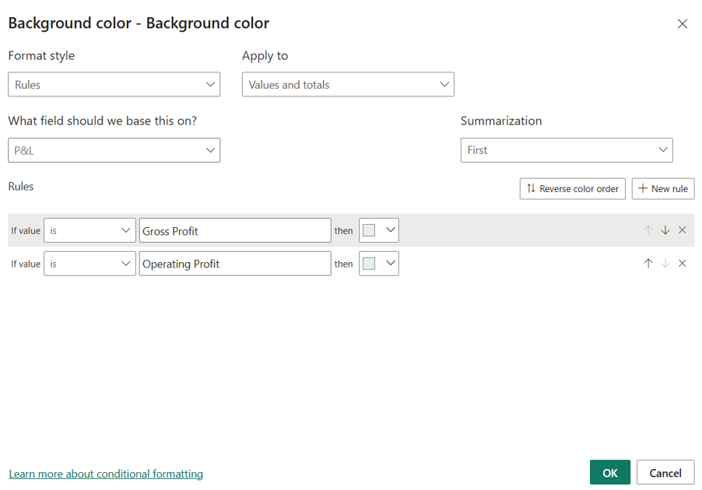Click the Reverse color order button

pos(572,188)
